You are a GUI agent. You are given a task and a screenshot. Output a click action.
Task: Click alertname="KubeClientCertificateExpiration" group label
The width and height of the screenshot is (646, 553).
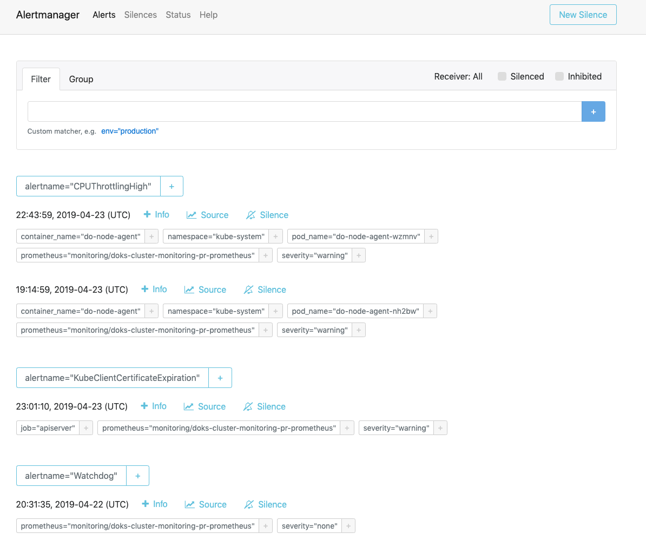pyautogui.click(x=113, y=378)
